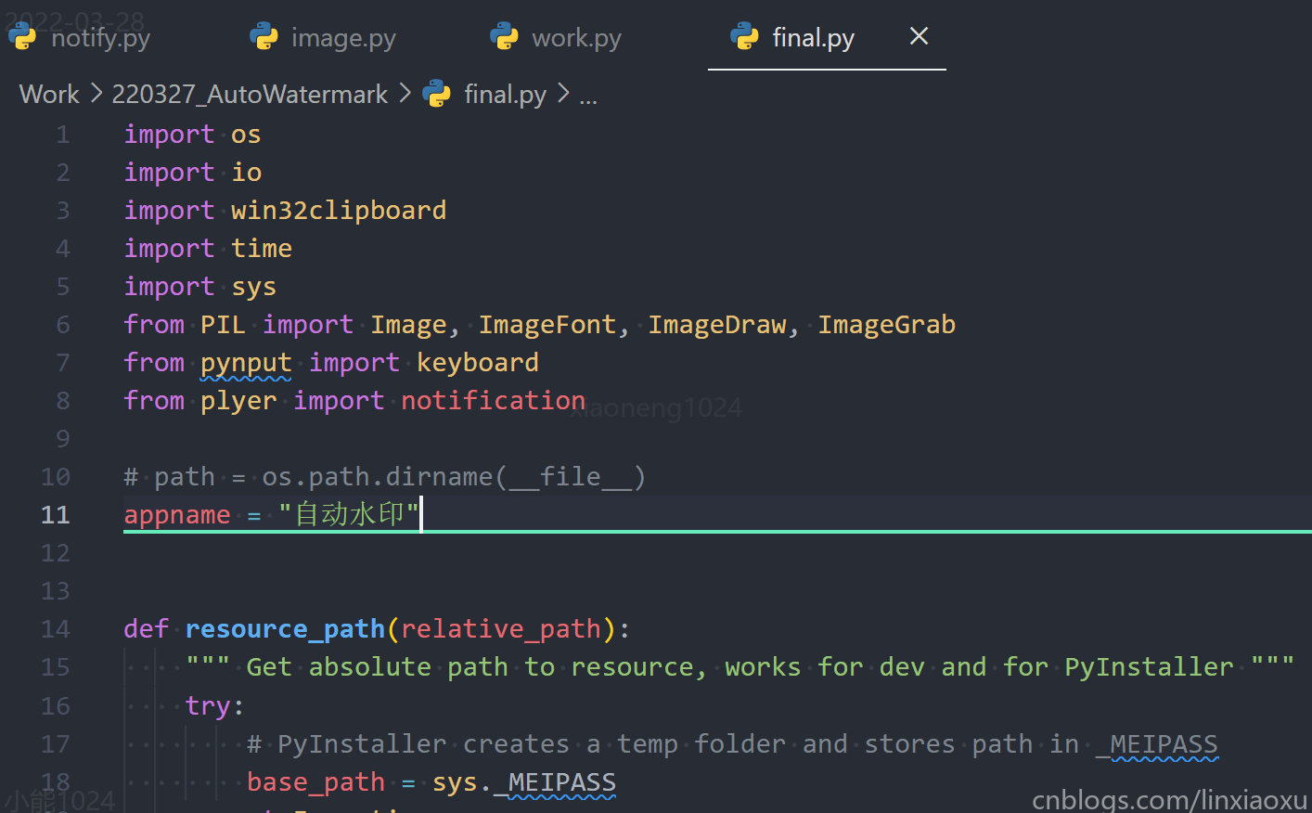This screenshot has width=1312, height=813.
Task: Click 'appname' variable on line 11
Action: tap(177, 515)
